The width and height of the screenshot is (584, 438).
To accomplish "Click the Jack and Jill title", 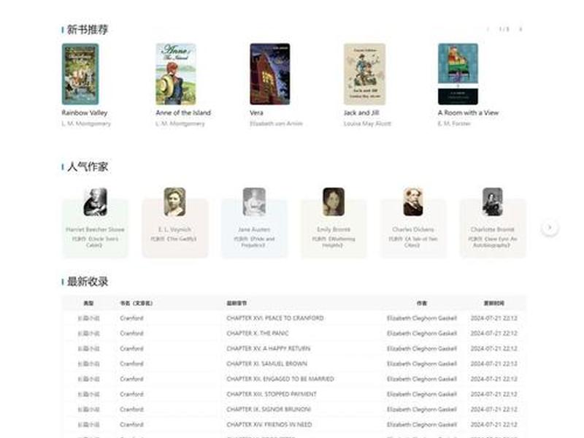I will pos(361,112).
